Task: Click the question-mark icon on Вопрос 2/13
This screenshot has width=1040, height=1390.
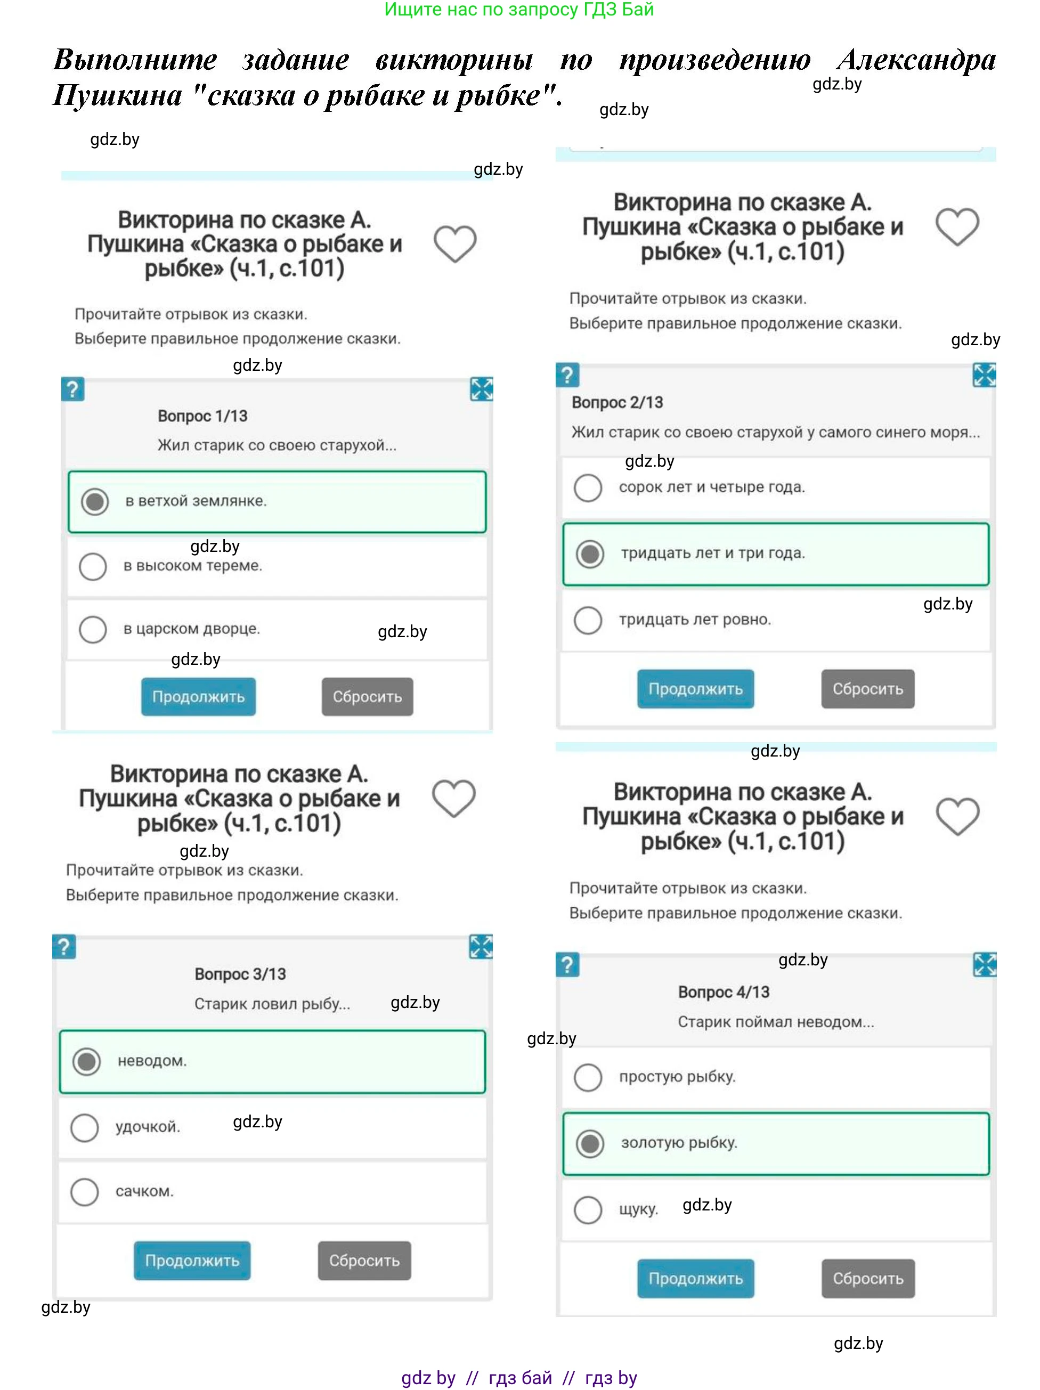Action: click(567, 375)
